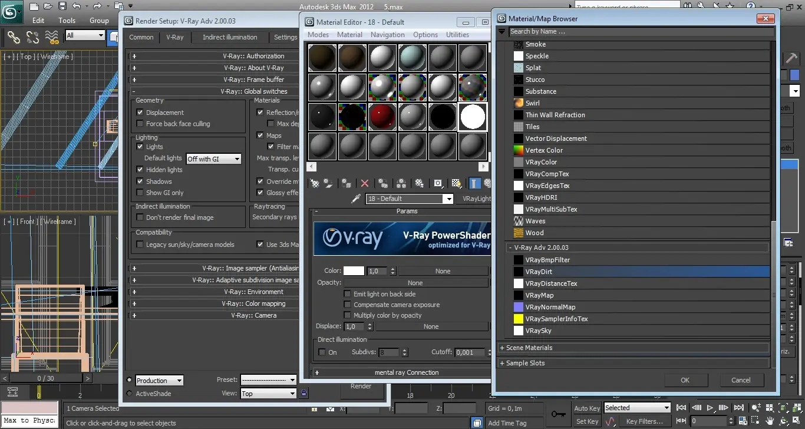This screenshot has height=429, width=805.
Task: Expand V-Ray:: Authorization rollout
Action: tap(215, 56)
